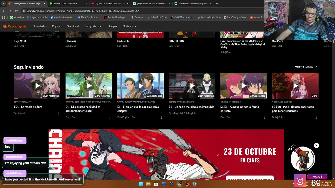
Task: Open Creative Destruction Facebook bookmark
Action: (62, 17)
